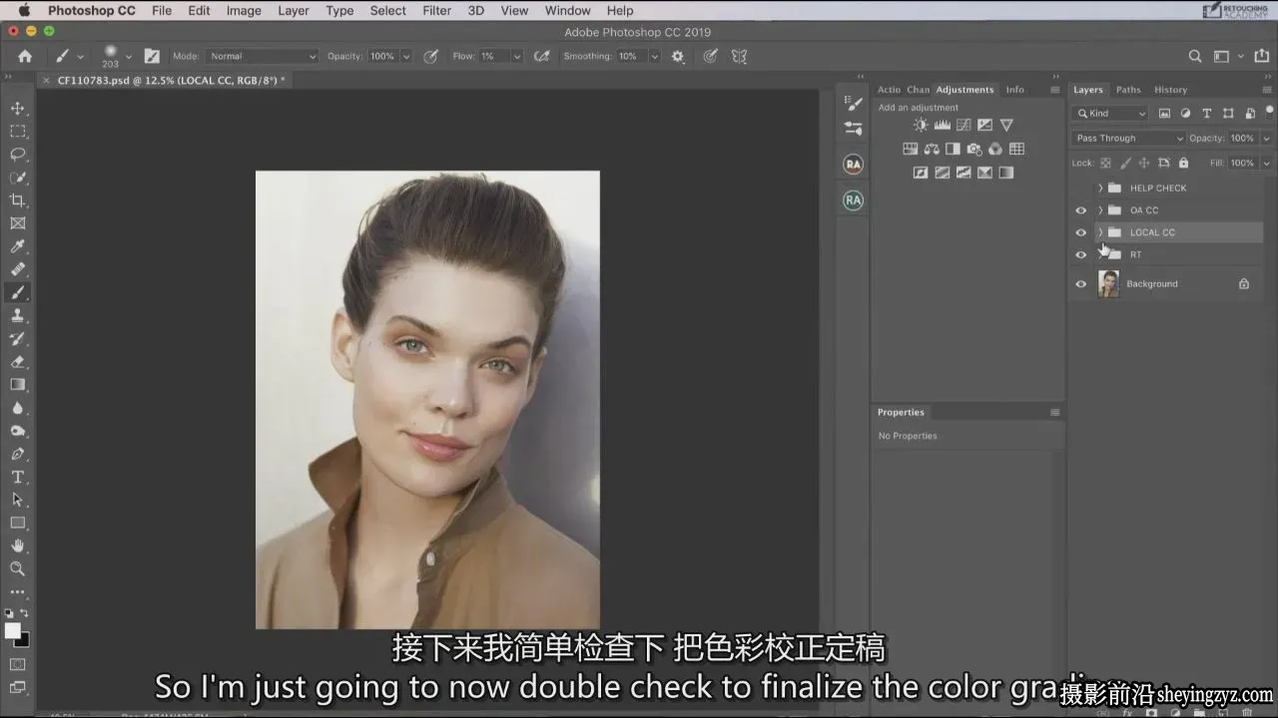Image resolution: width=1278 pixels, height=718 pixels.
Task: Toggle the lock all button in Layers
Action: [x=1184, y=163]
